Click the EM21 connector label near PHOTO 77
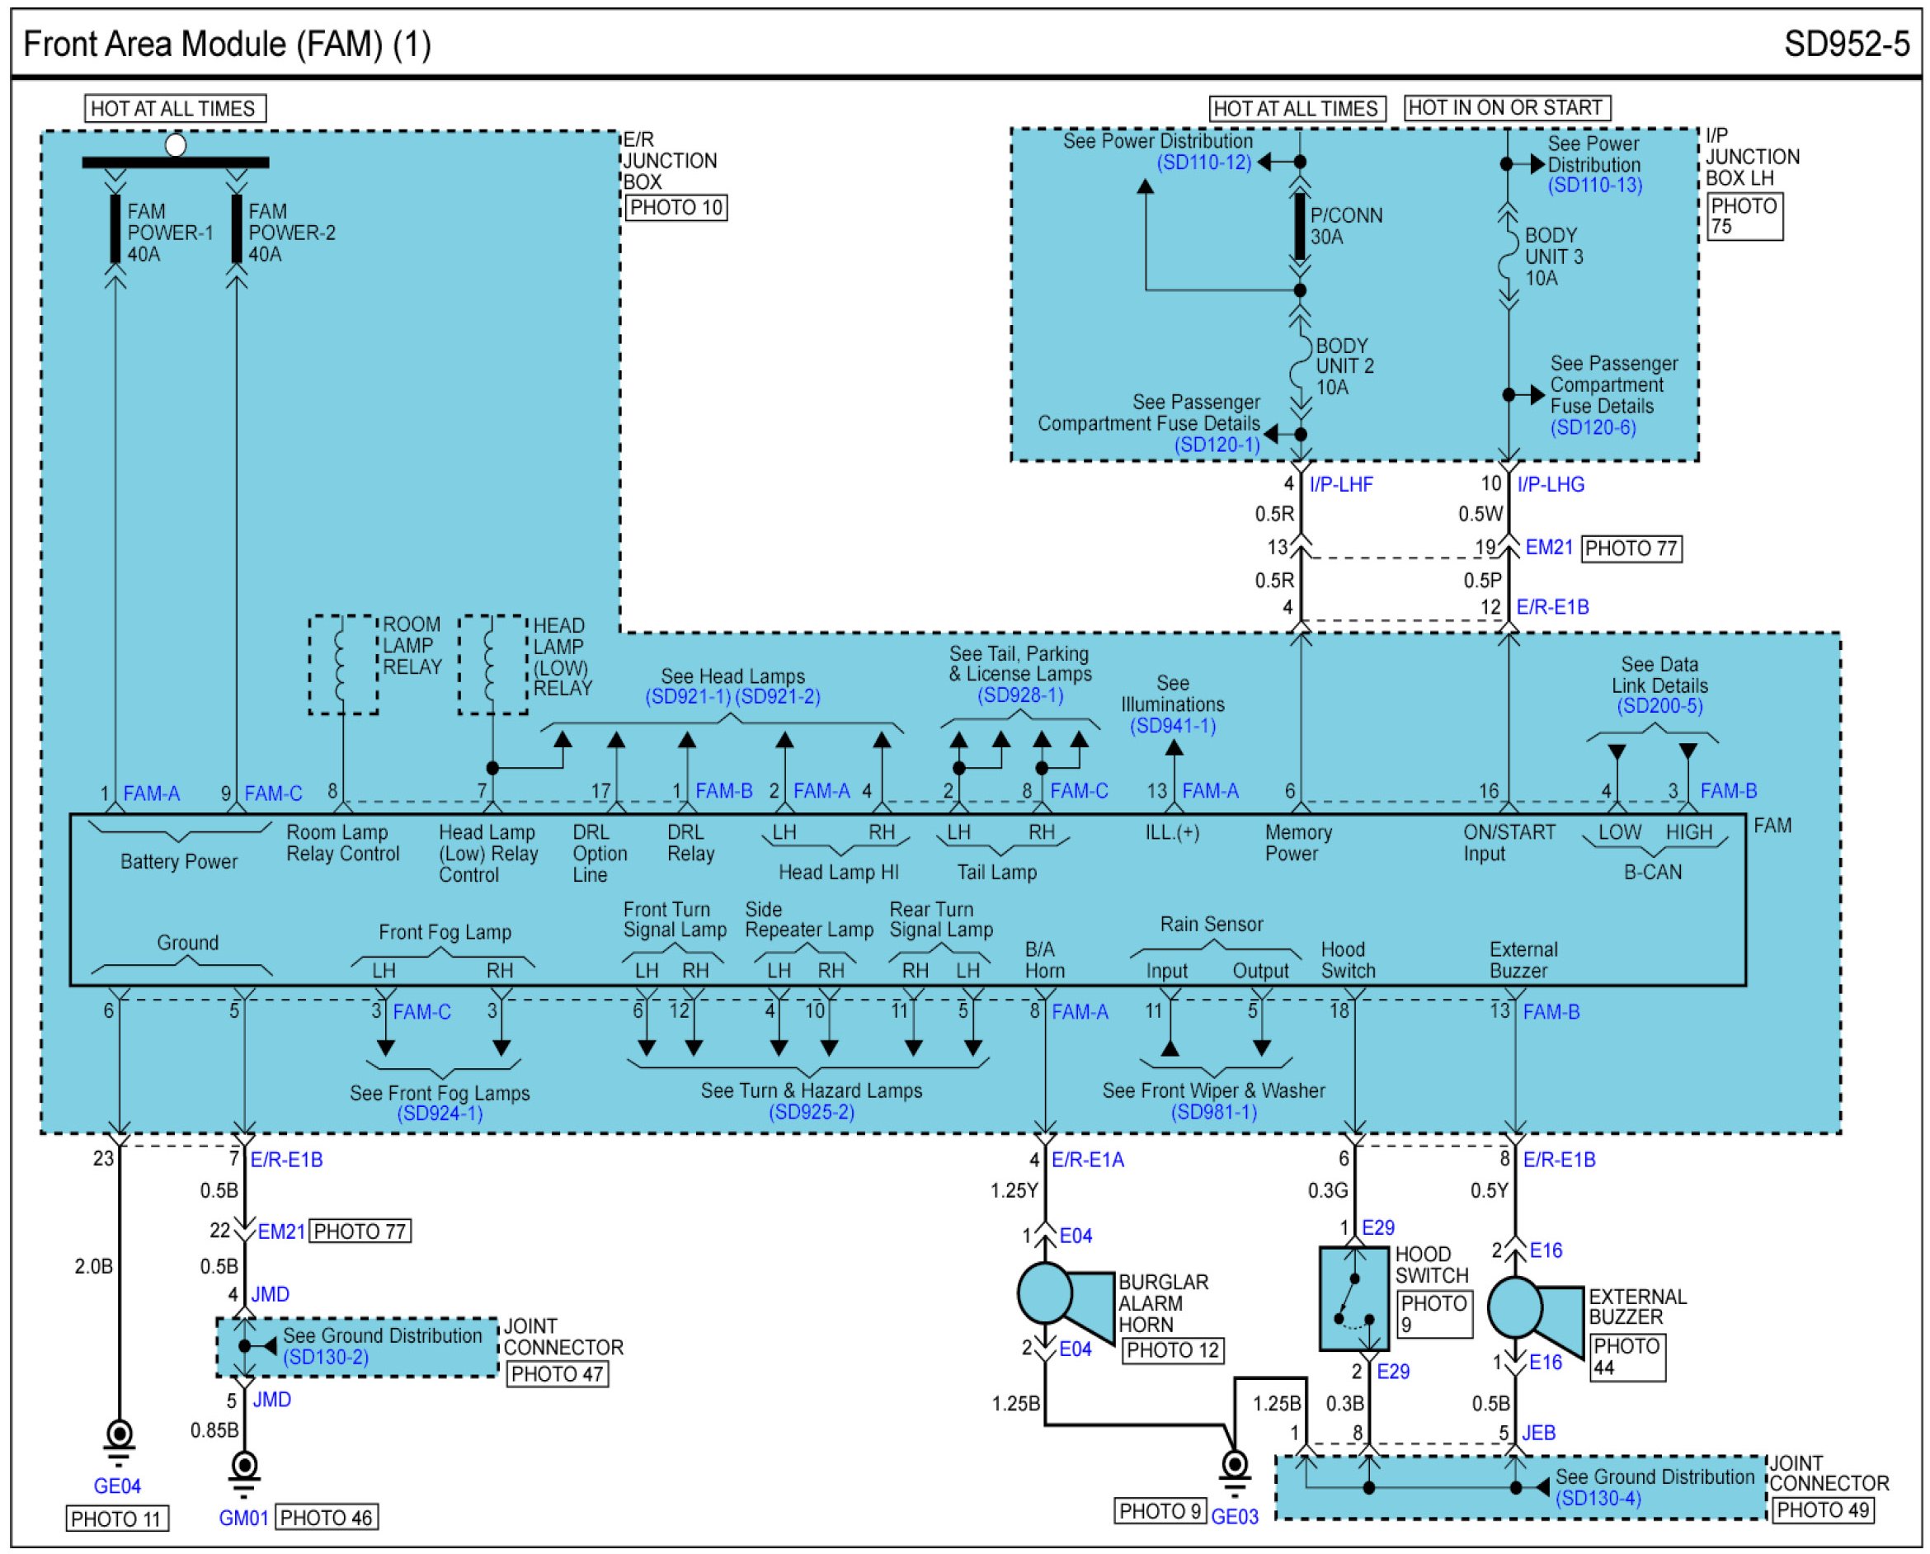1930x1554 pixels. pyautogui.click(x=1549, y=547)
